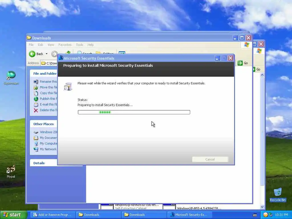This screenshot has height=219, width=292.
Task: Click My Network link in Other Places
Action: coord(48,149)
